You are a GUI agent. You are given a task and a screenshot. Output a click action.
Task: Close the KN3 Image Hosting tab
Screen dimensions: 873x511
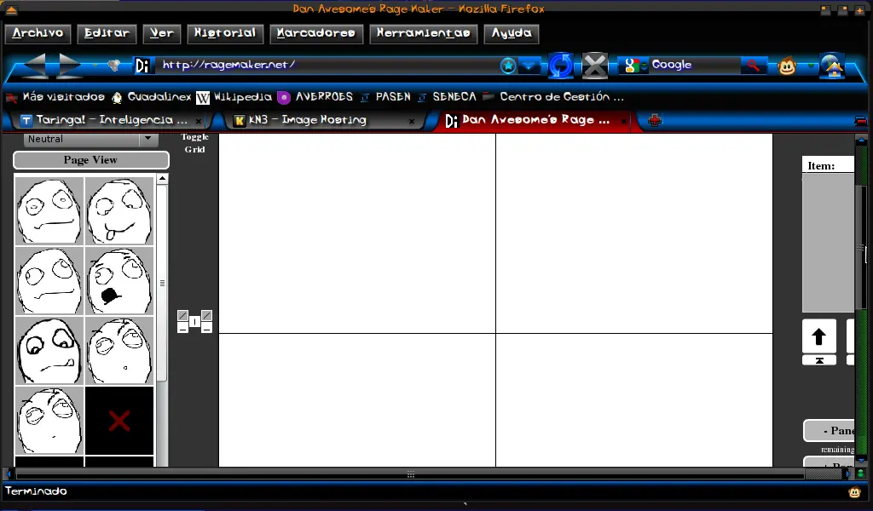[x=412, y=121]
